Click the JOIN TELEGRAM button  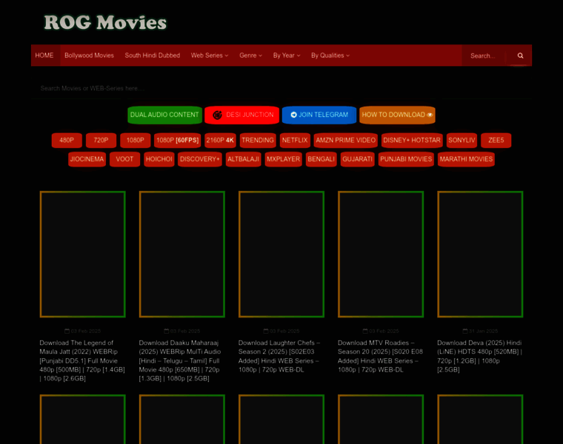pyautogui.click(x=319, y=115)
